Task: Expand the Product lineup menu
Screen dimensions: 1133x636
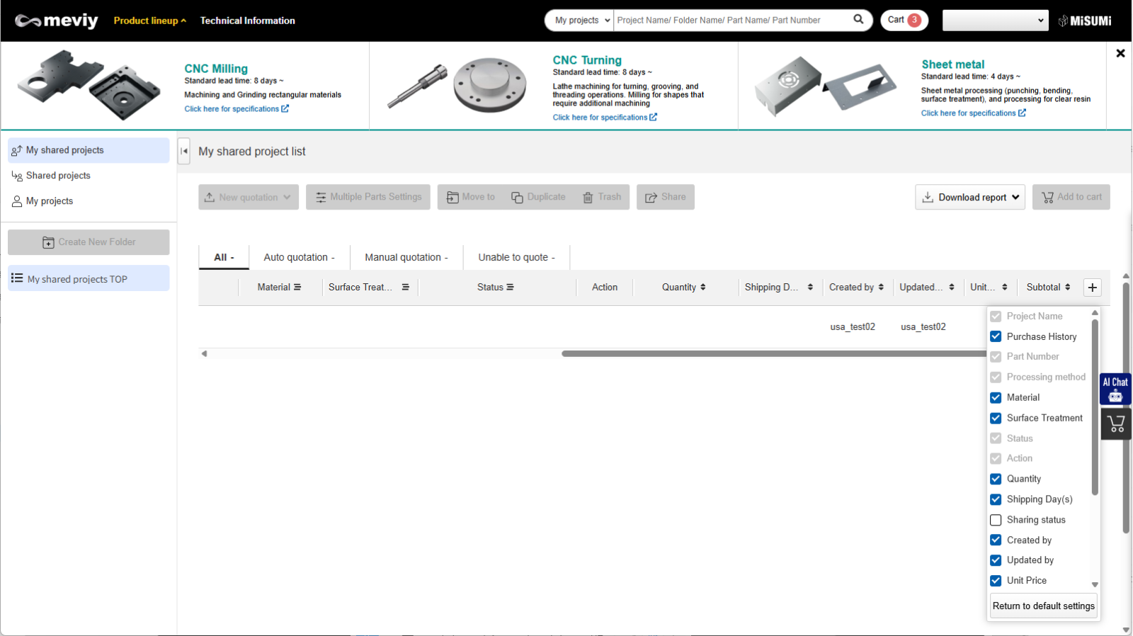Action: [149, 21]
